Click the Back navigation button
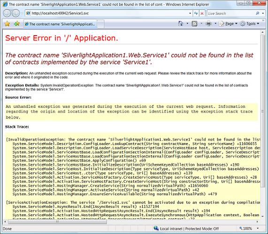The height and width of the screenshot is (234, 268). [x=7, y=13]
